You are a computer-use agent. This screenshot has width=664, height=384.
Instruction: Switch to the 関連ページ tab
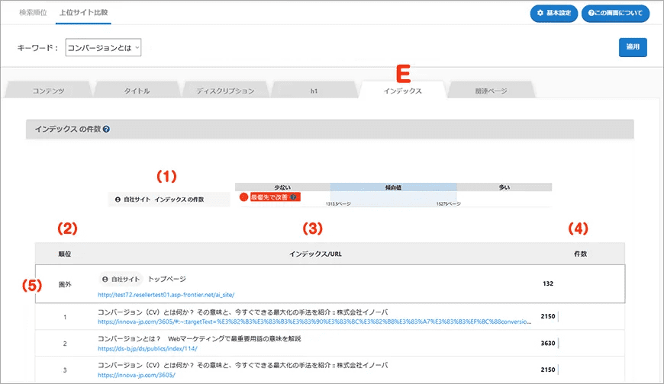tap(492, 91)
